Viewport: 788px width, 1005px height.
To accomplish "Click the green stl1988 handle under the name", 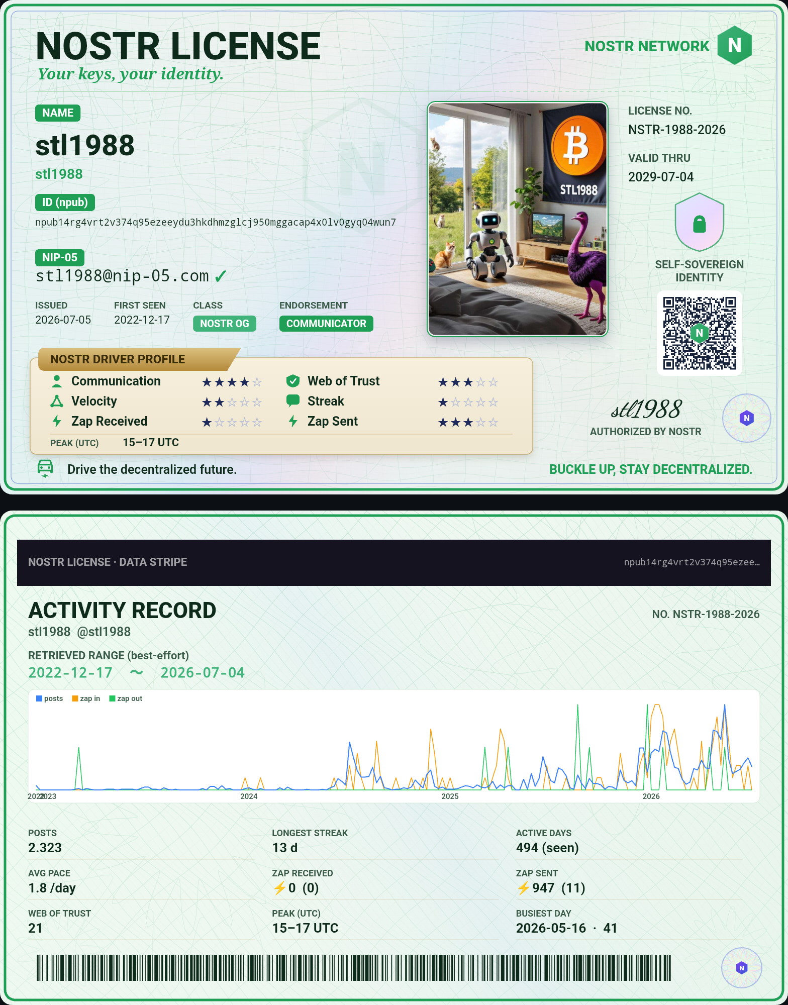I will (x=59, y=174).
